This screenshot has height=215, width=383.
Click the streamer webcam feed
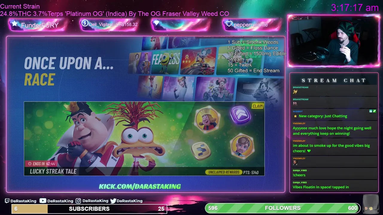click(x=334, y=41)
